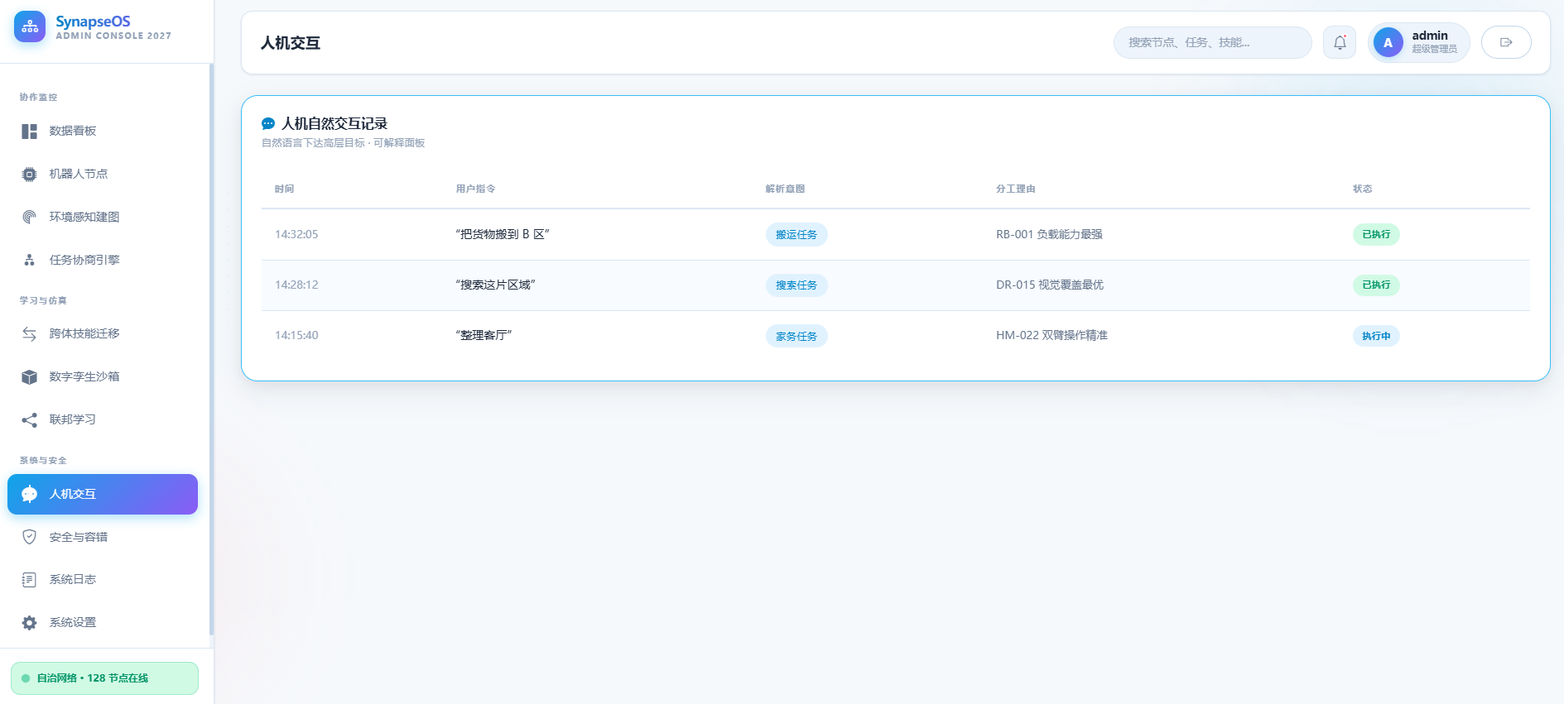Navigate to 跨体技能迁移
This screenshot has width=1564, height=704.
tap(103, 333)
